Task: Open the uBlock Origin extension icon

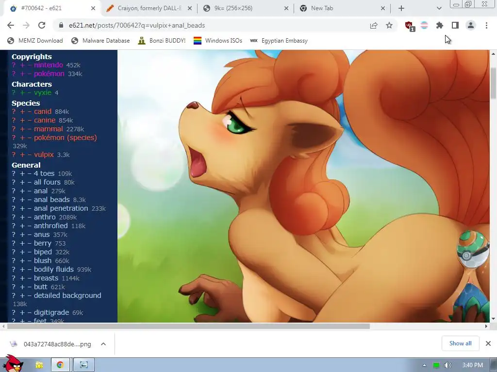Action: pos(409,26)
